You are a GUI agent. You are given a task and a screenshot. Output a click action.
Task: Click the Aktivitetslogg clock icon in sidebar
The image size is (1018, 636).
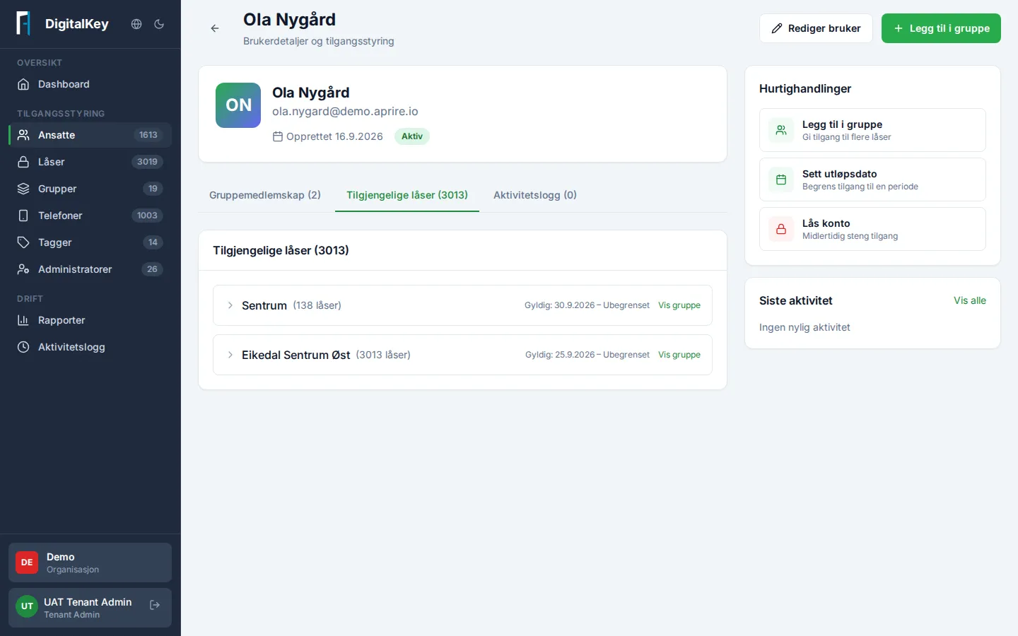(x=23, y=347)
